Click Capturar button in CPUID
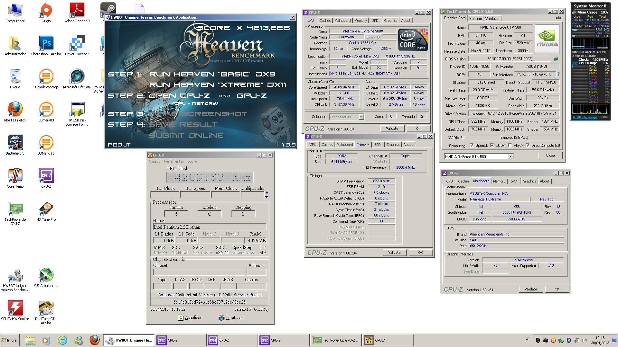This screenshot has width=618, height=347. pyautogui.click(x=231, y=317)
